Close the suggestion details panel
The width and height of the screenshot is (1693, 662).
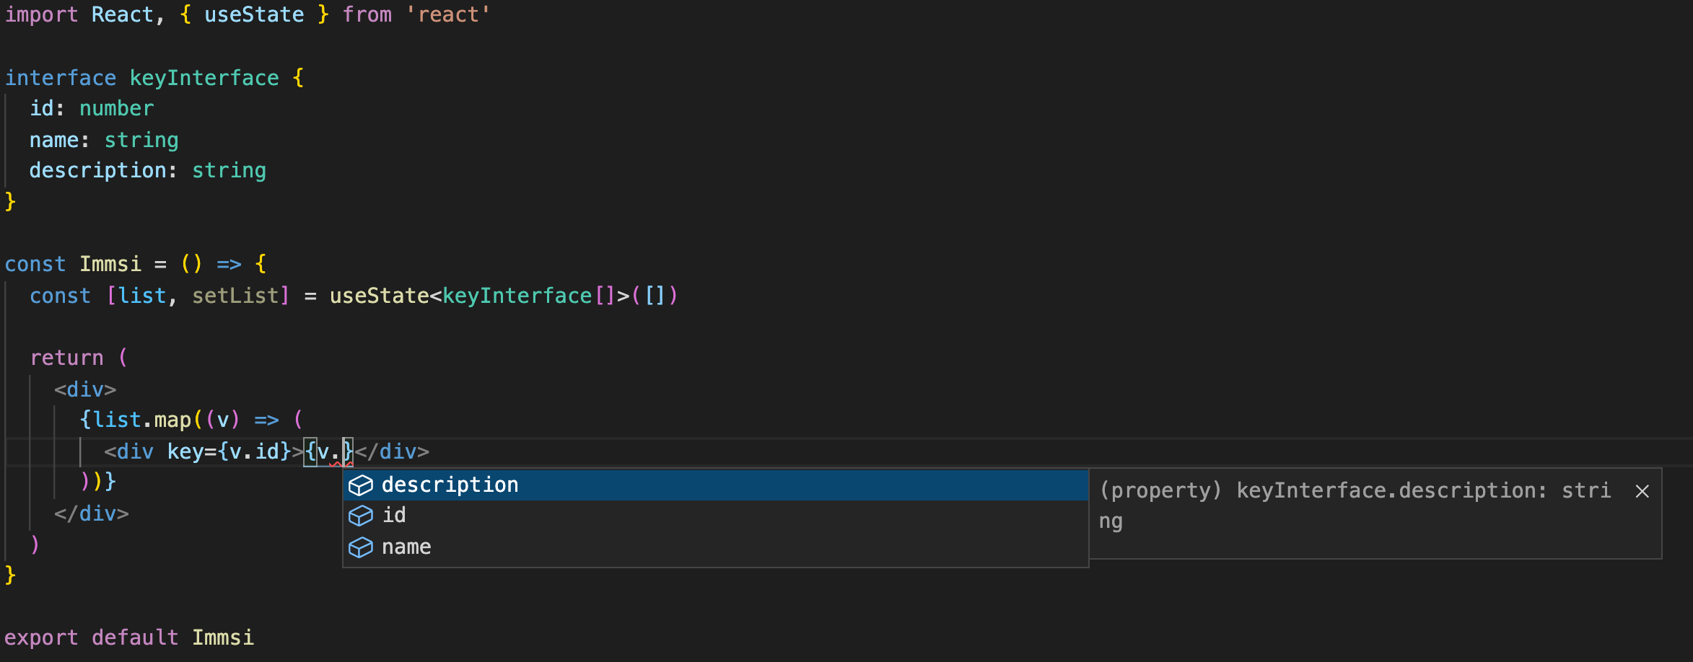[1642, 491]
